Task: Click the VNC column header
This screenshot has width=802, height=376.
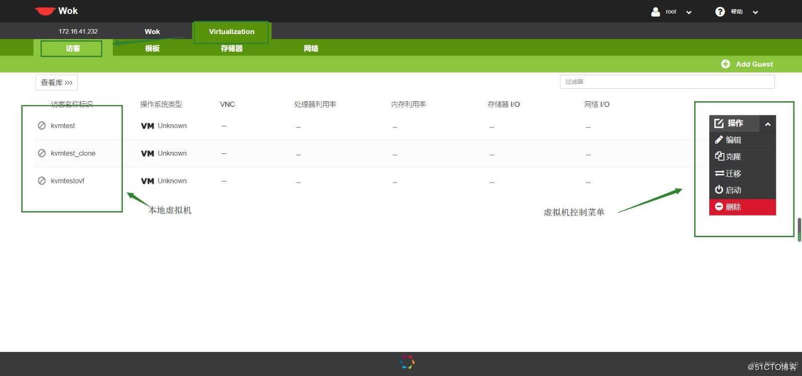Action: coord(227,104)
